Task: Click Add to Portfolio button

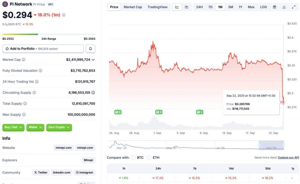Action: [x=43, y=49]
